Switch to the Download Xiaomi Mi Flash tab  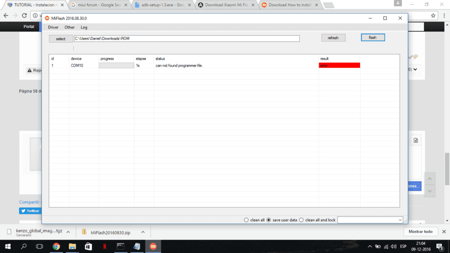coord(226,5)
